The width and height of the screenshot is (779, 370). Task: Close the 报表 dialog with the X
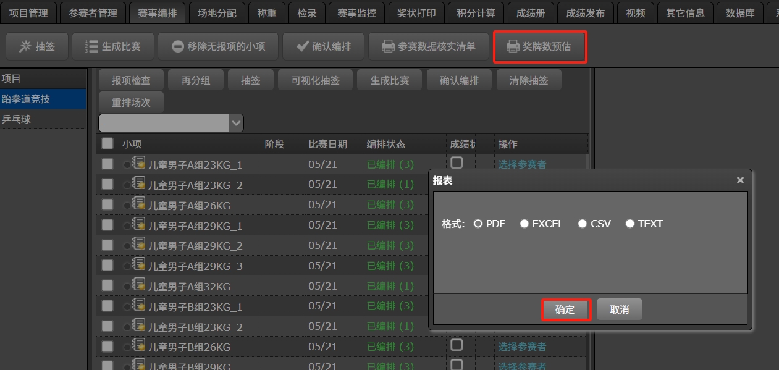tap(740, 180)
